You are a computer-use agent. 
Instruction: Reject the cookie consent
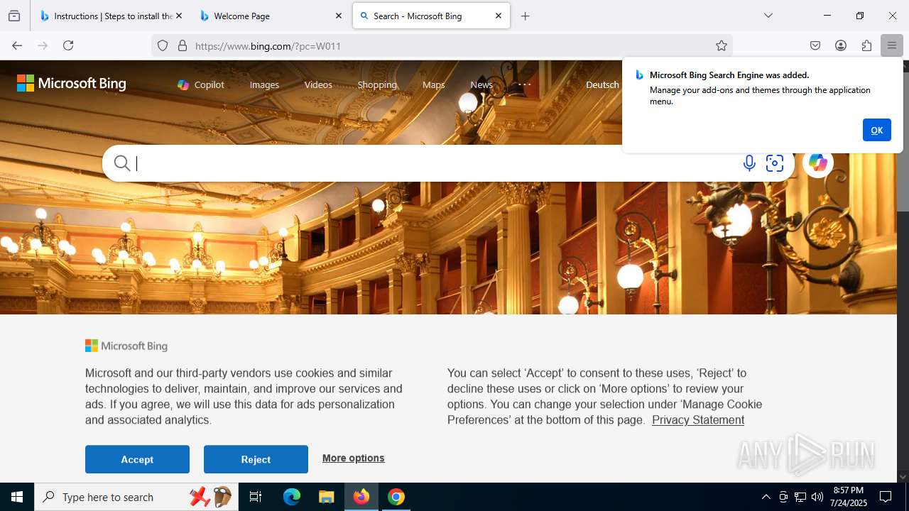256,459
